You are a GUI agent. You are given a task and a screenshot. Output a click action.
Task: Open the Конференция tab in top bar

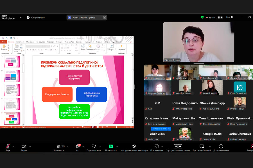pyautogui.click(x=35, y=17)
